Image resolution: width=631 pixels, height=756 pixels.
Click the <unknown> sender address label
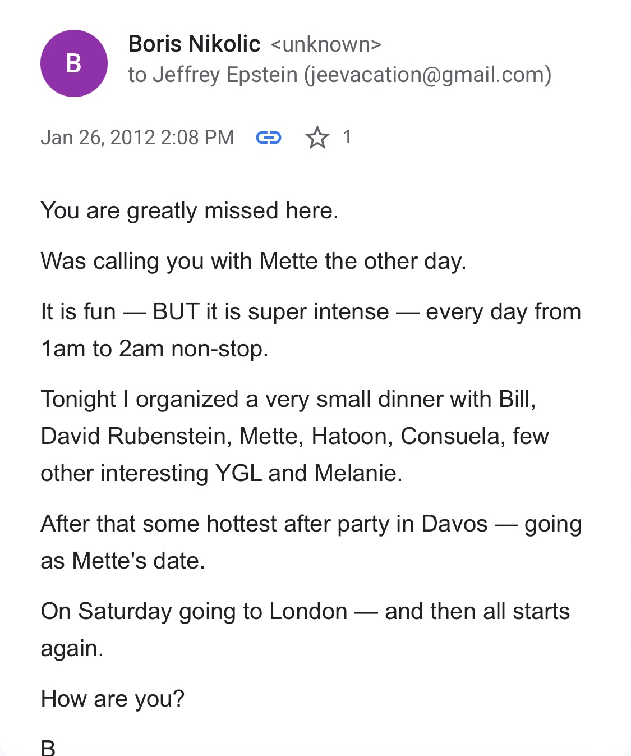pos(326,44)
